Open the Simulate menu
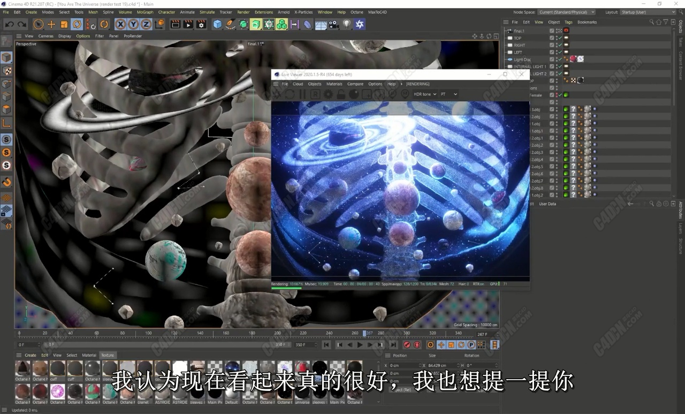Viewport: 685px width, 414px height. pos(207,12)
